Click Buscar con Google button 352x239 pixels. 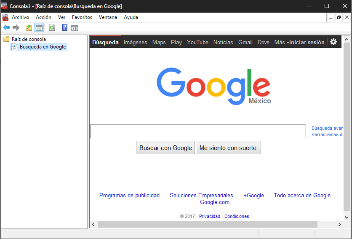[165, 148]
